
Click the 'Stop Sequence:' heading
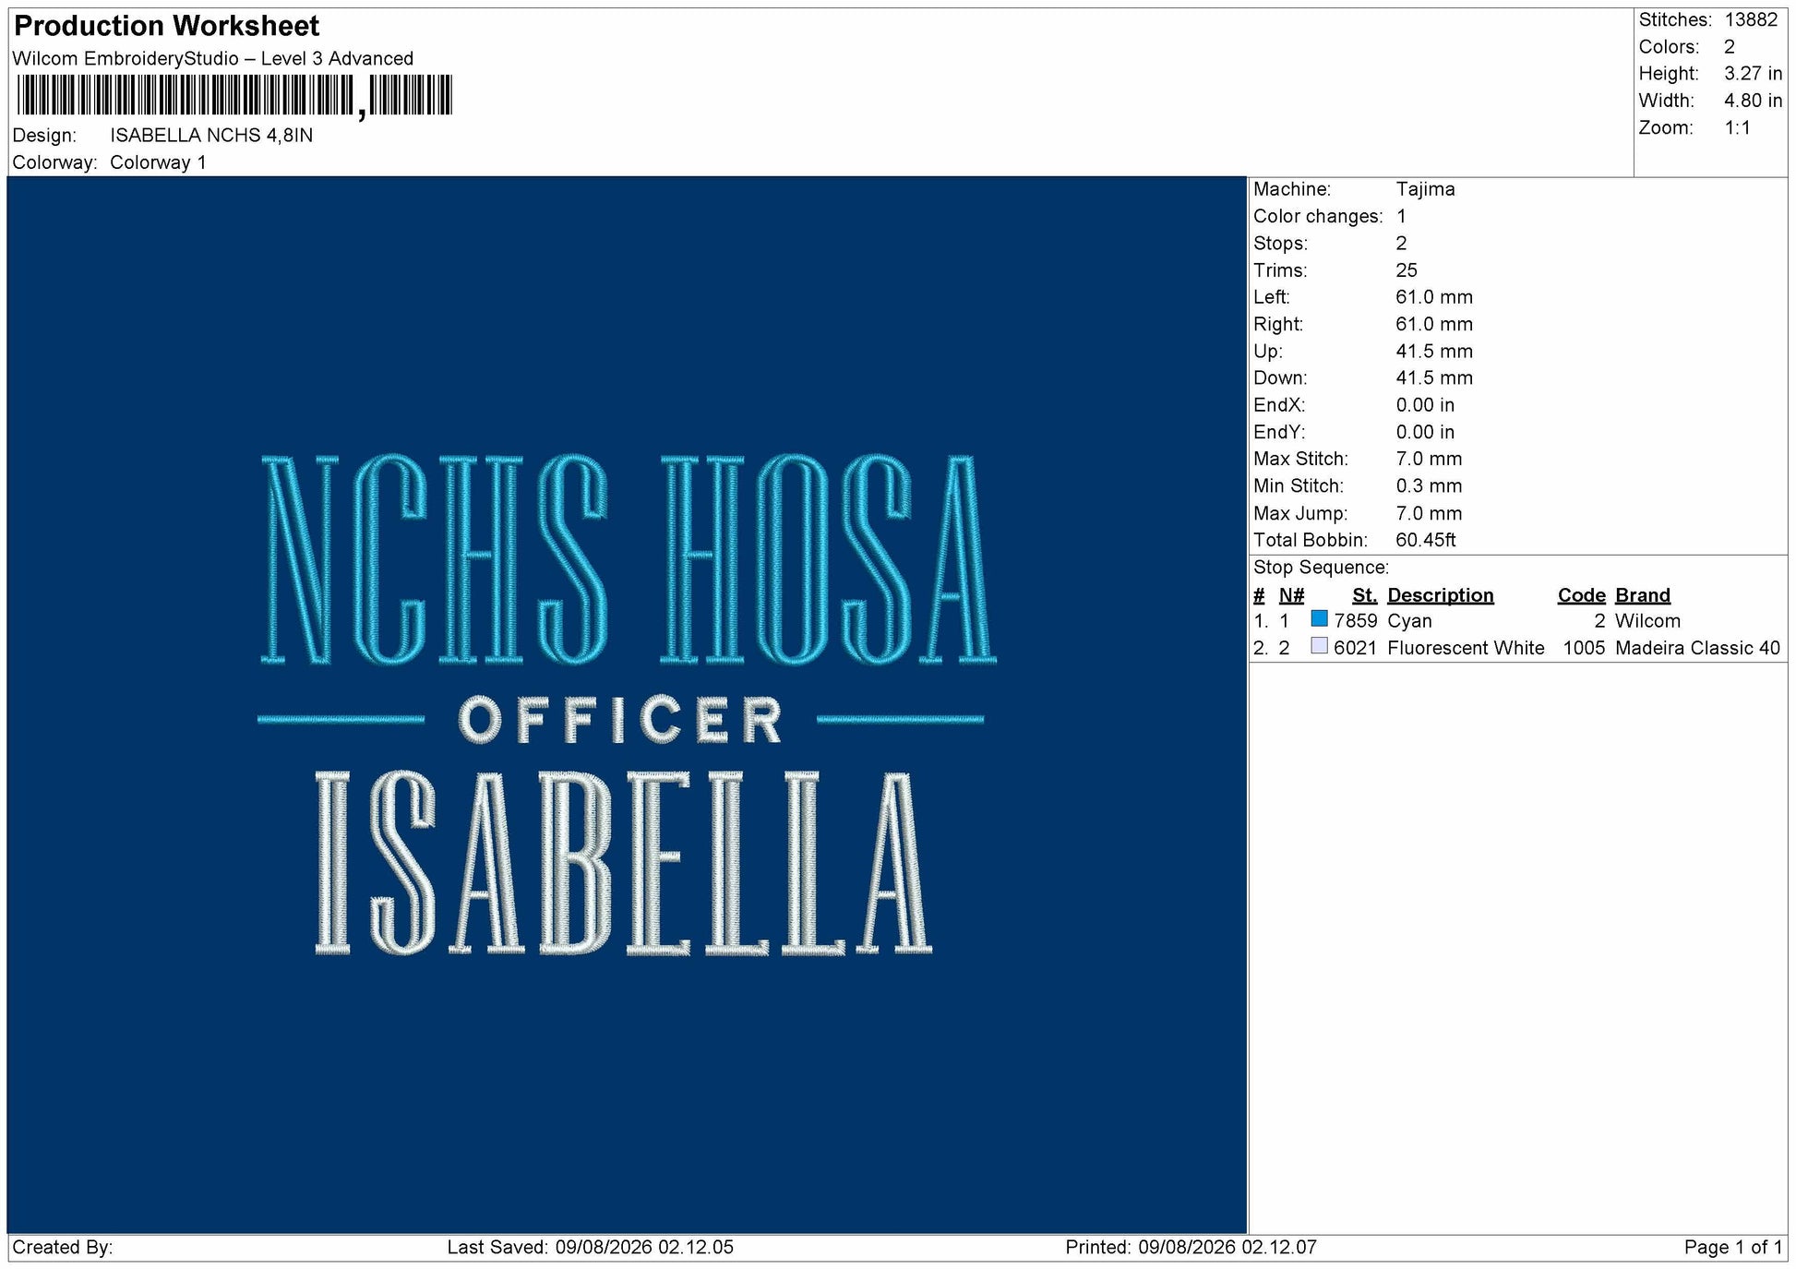tap(1321, 568)
